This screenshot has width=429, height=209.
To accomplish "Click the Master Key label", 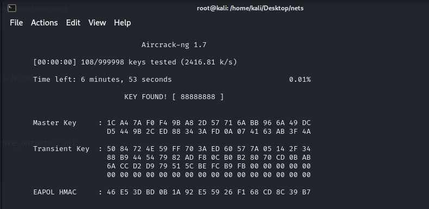I will [x=55, y=123].
